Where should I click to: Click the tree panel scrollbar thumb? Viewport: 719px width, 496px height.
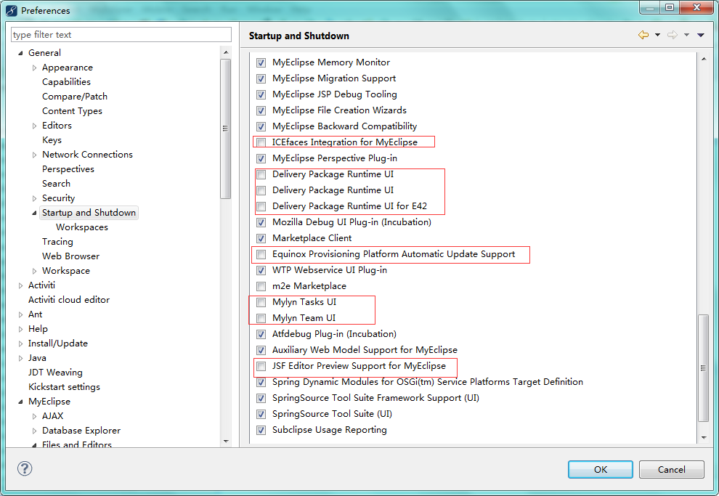225,129
